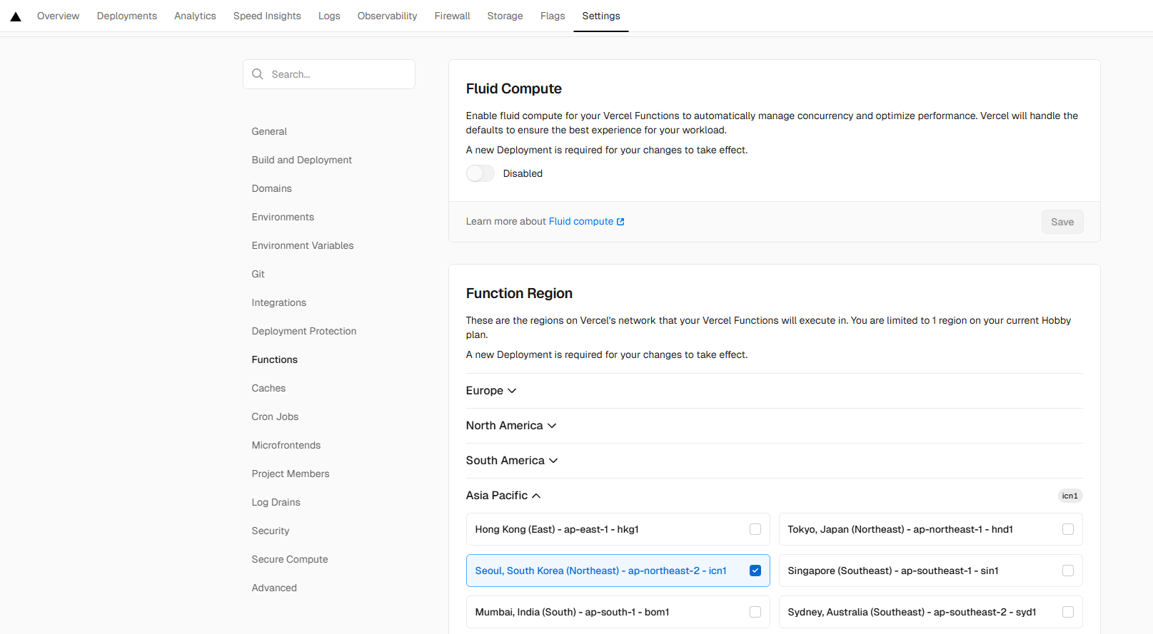
Task: Click the Function Region heading
Action: (x=519, y=293)
